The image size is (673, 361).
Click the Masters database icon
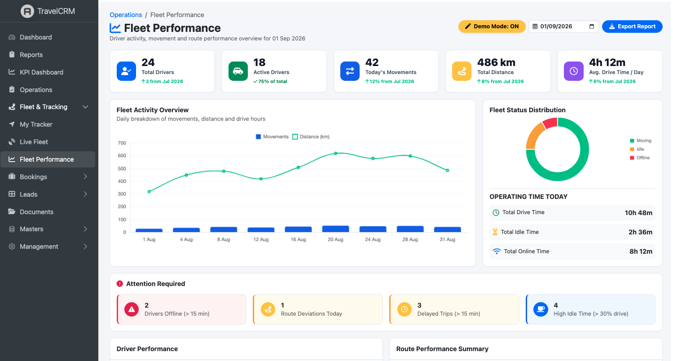click(x=12, y=229)
